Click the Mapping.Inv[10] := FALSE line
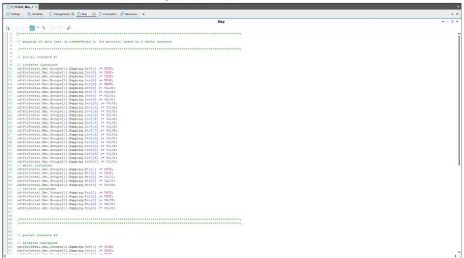Image resolution: width=464 pixels, height=258 pixels. (67, 103)
